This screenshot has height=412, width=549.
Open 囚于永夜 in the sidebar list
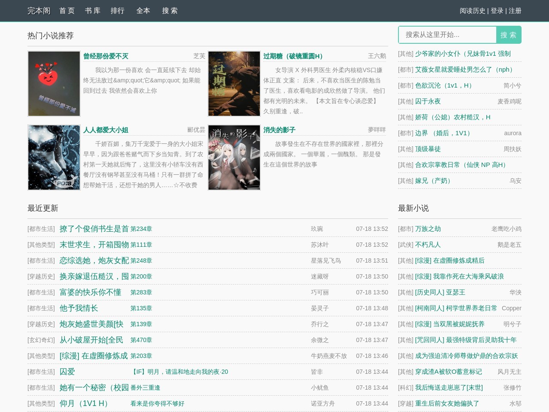pyautogui.click(x=428, y=102)
